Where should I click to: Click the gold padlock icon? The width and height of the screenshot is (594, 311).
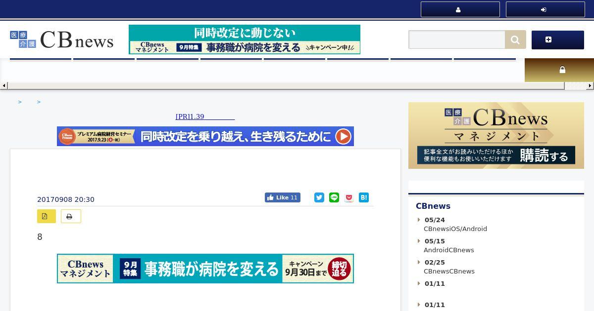point(562,70)
